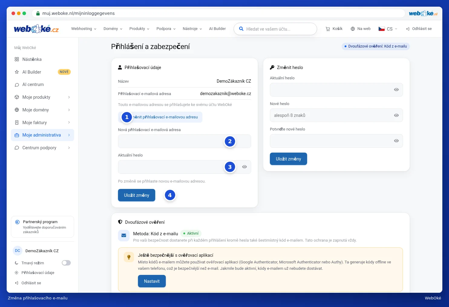Click the Odhlásit se icon in header
This screenshot has height=307, width=449.
(x=408, y=29)
